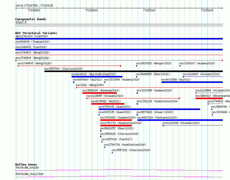Select the nsv3334207 (Audano2019) label
Screen dimensions: 230x180
pos(197,63)
